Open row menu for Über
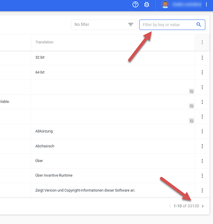 [202, 161]
